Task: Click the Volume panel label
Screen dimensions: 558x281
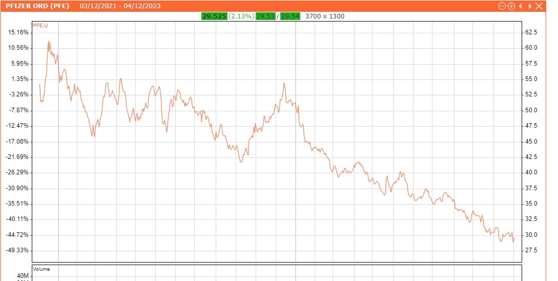Action: coord(42,269)
